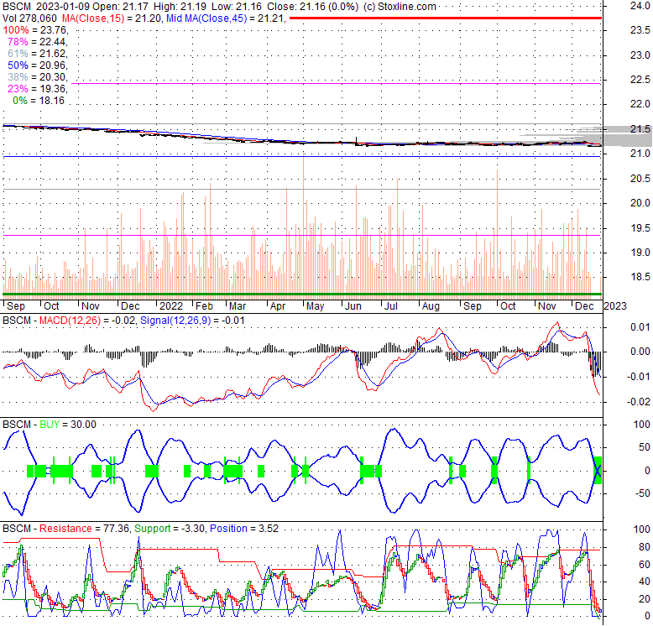Click the '100% = 23.76' Fibonacci level
Image resolution: width=653 pixels, height=626 pixels.
(x=34, y=30)
